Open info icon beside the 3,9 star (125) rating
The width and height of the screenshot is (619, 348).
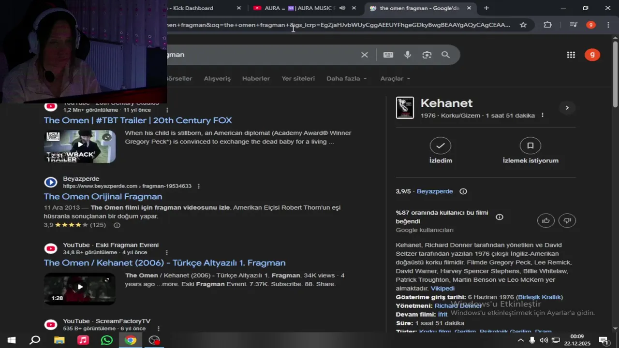117,225
